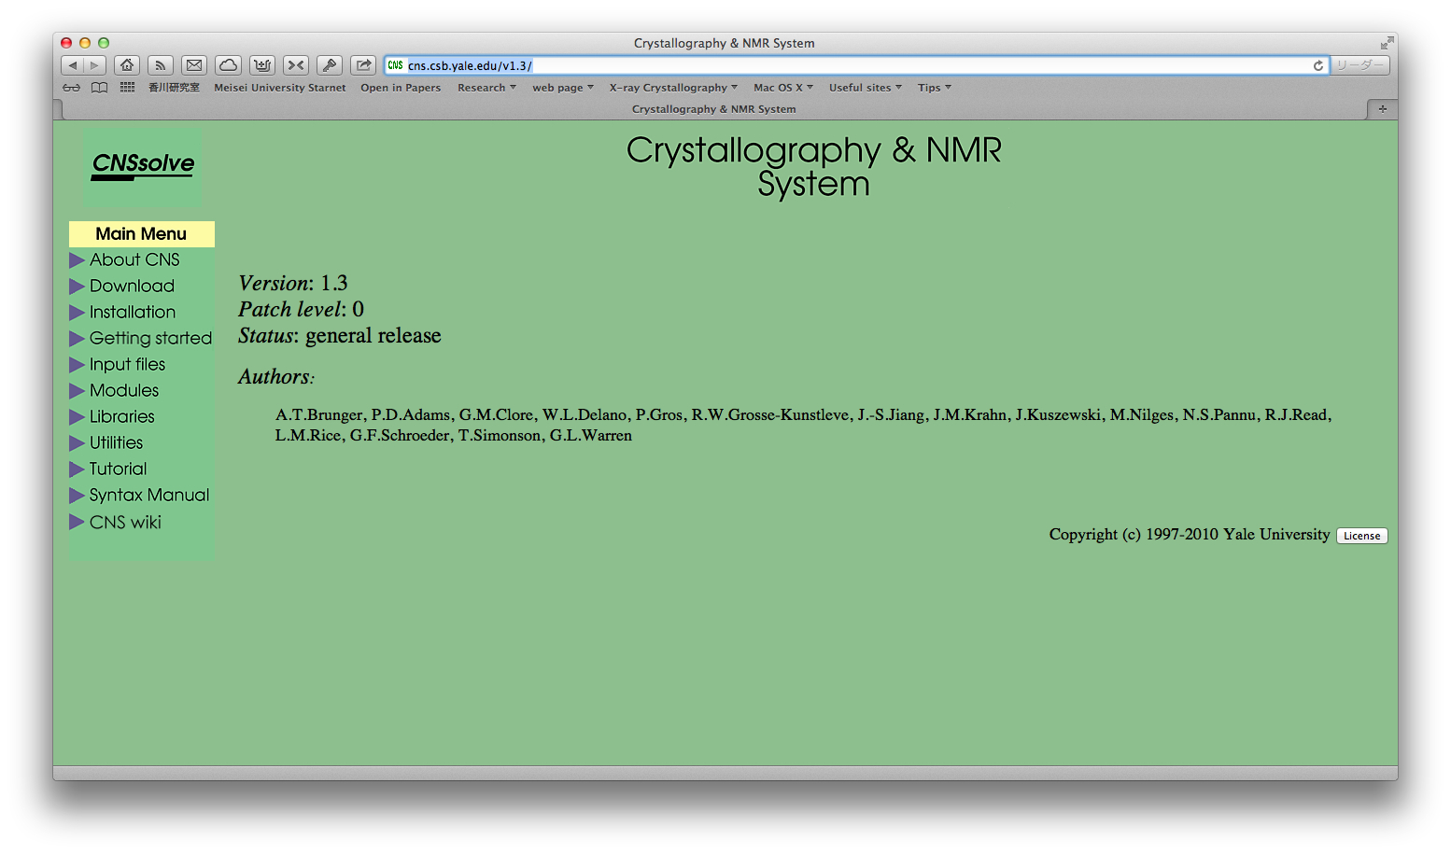This screenshot has width=1451, height=854.
Task: Click arrow icon beside Libraries
Action: click(x=77, y=417)
